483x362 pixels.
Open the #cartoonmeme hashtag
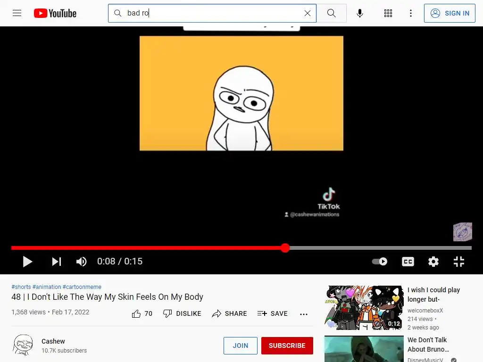click(82, 287)
